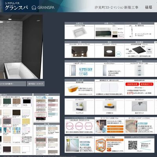
Task: Select the beige apron color swatch
Action: (115, 32)
